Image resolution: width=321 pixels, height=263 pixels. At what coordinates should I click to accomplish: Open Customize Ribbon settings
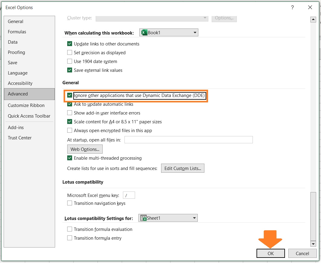point(29,105)
